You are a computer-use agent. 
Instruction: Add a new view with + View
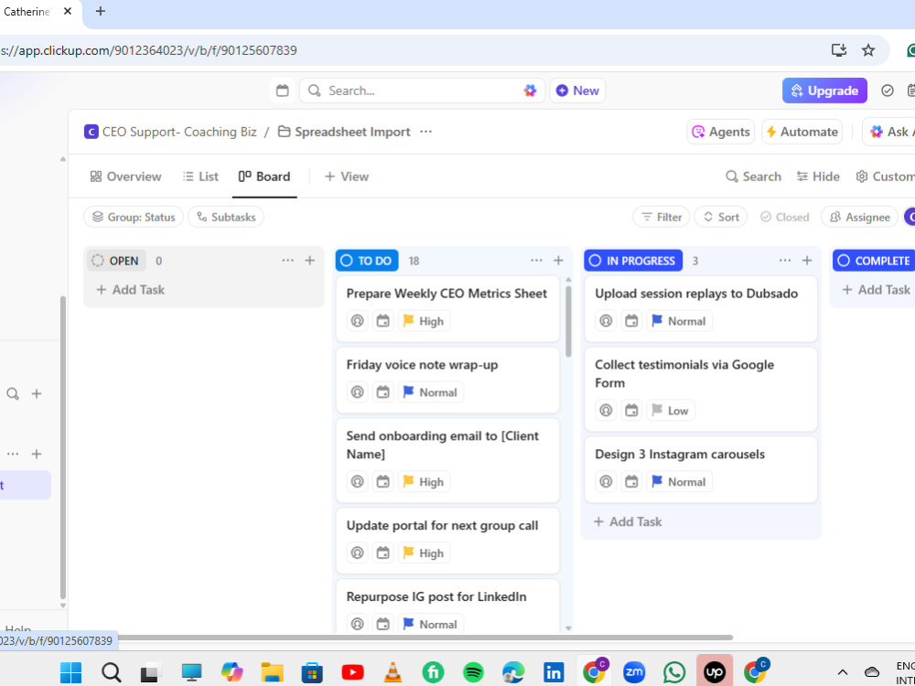click(x=347, y=177)
